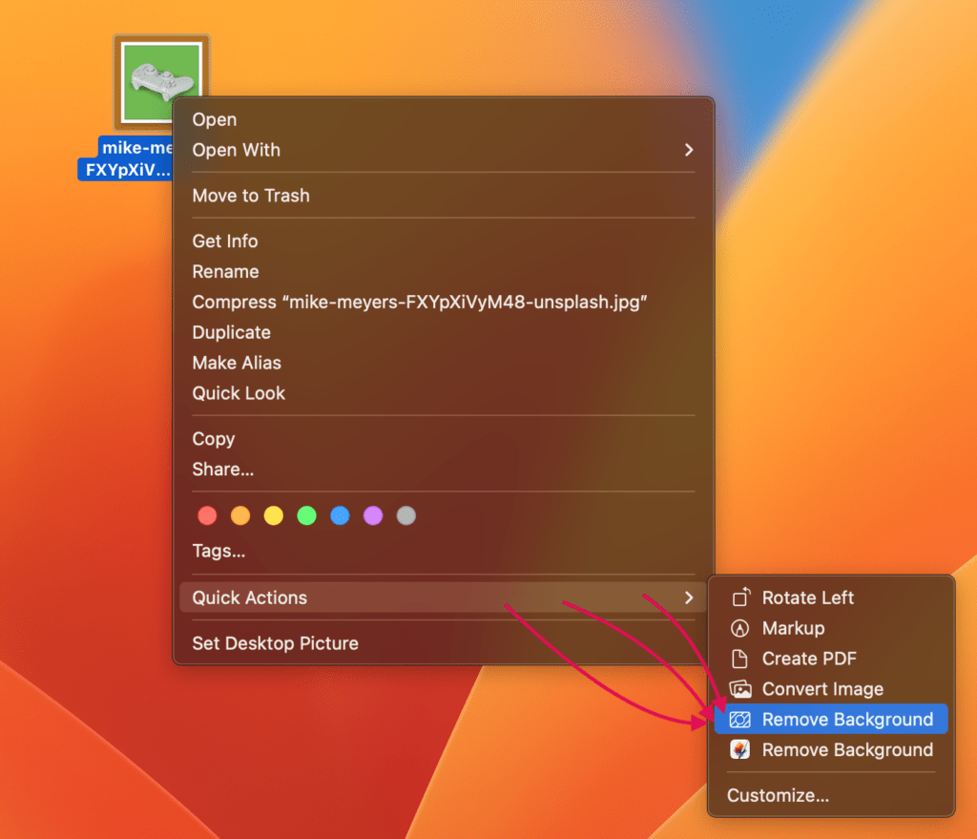Click the Markup pen-circle icon
Viewport: 977px width, 839px height.
(739, 628)
